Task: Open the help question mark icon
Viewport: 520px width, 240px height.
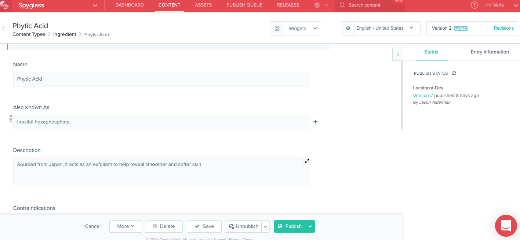Action: point(474,5)
